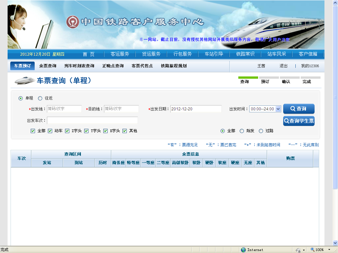Focus the 出发地 input field
The height and width of the screenshot is (253, 338).
(x=64, y=109)
